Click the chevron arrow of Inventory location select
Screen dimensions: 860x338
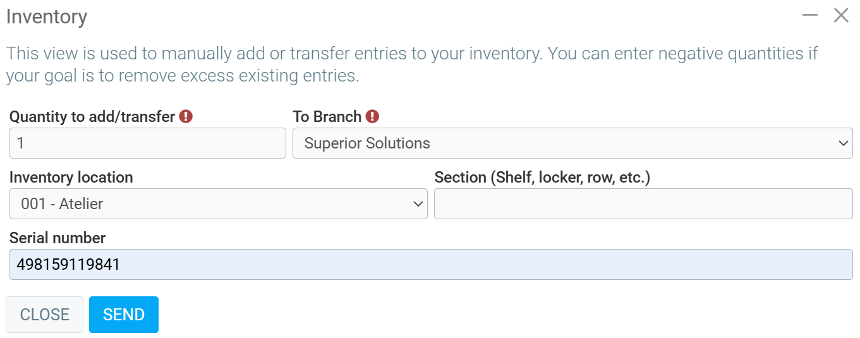coord(418,204)
